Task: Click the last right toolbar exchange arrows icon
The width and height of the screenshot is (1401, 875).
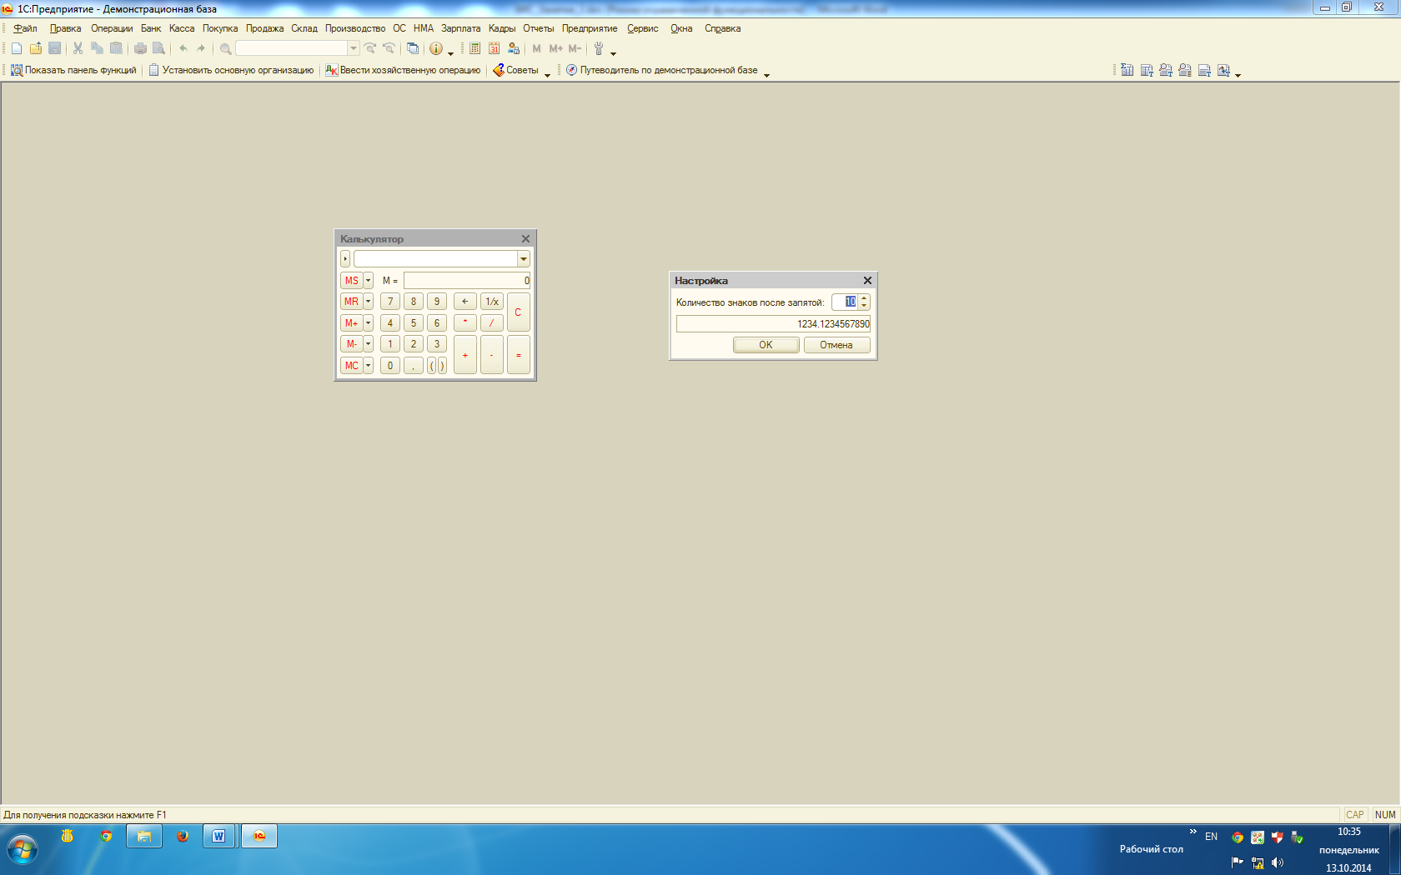Action: pos(1223,70)
